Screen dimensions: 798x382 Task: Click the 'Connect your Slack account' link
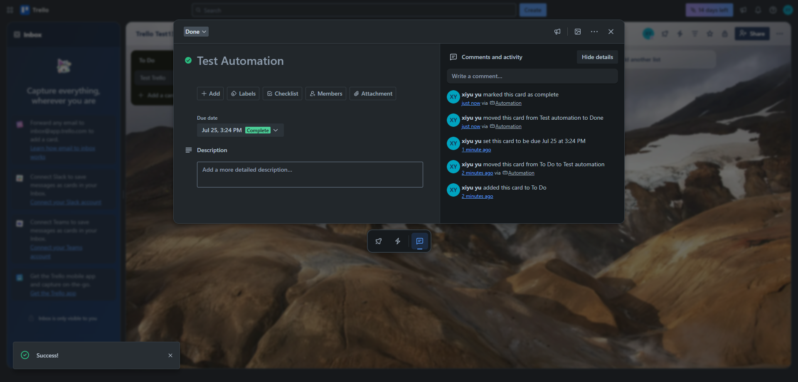pos(66,202)
